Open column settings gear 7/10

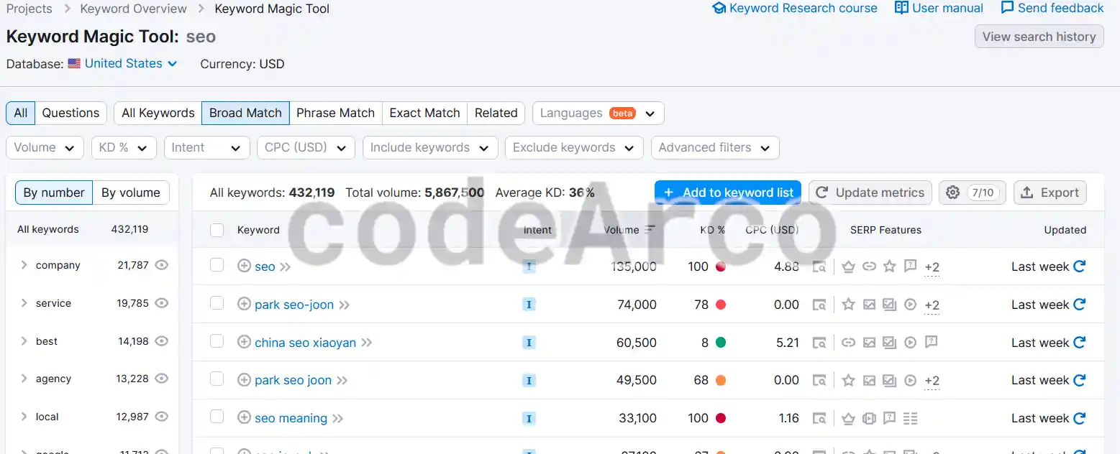pyautogui.click(x=972, y=193)
